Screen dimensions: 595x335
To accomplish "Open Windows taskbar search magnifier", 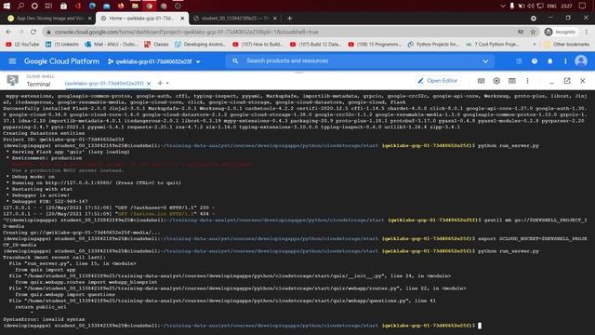I will pos(20,6).
